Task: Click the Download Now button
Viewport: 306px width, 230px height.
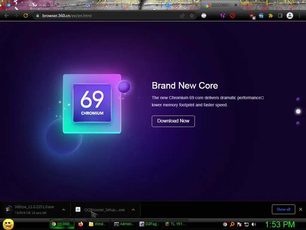Action: tap(173, 121)
